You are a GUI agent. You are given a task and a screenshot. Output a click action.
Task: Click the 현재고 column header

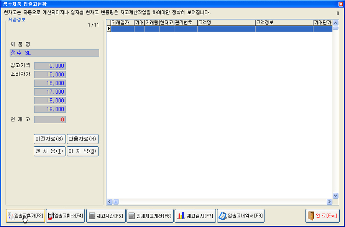click(167, 23)
